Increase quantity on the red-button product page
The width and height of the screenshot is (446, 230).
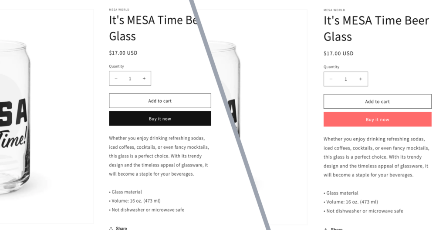360,79
